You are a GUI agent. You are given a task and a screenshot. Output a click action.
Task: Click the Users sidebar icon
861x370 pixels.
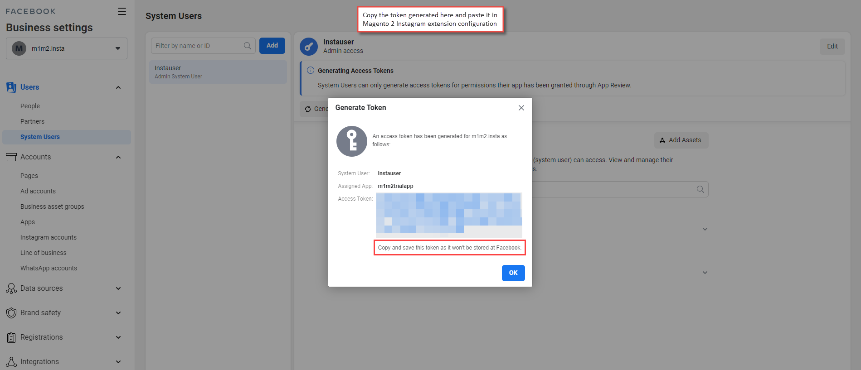point(11,87)
